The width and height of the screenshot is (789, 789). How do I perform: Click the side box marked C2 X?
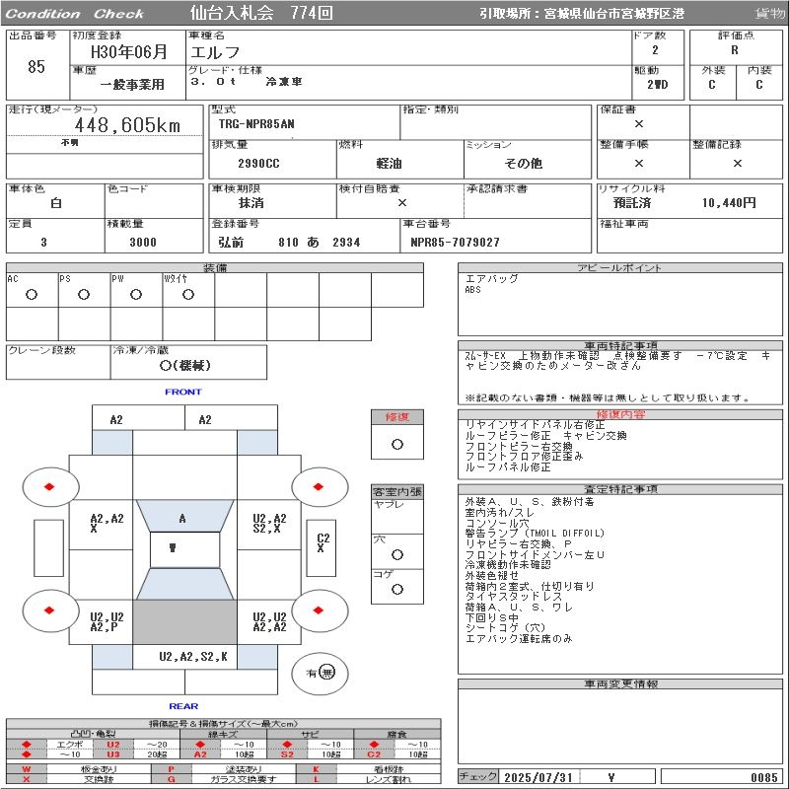click(x=322, y=548)
